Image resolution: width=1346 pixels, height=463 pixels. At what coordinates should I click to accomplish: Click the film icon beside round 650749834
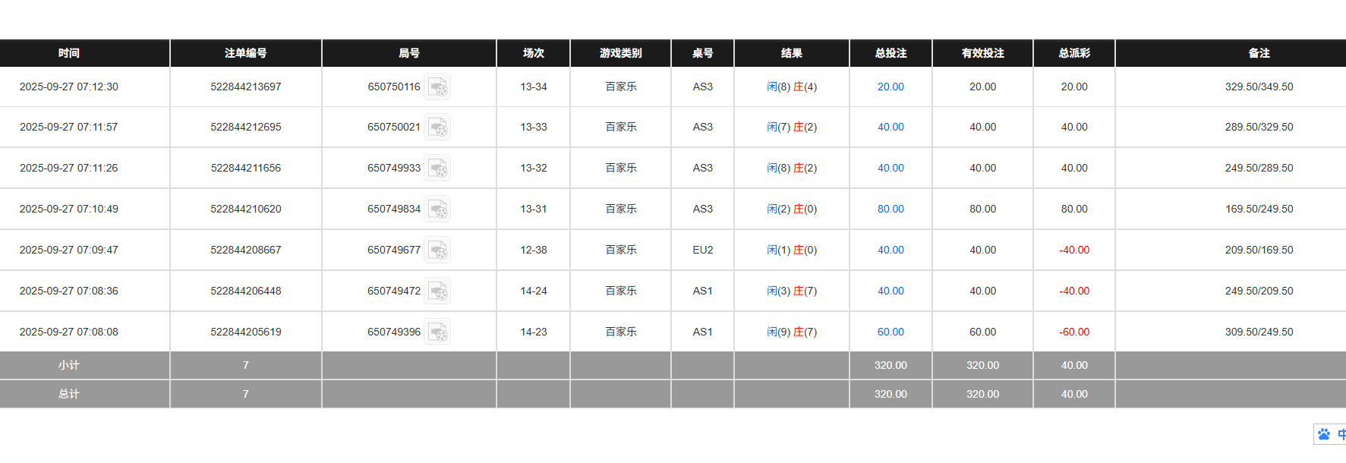439,209
